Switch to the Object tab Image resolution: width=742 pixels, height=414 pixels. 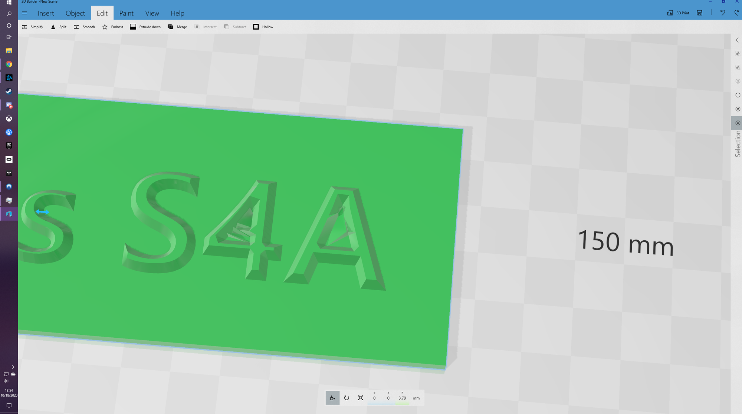tap(75, 13)
